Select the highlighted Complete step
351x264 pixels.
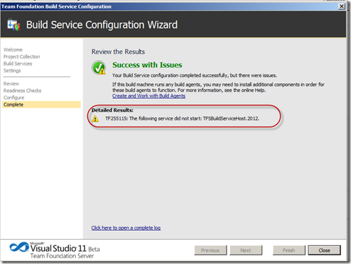click(x=41, y=104)
